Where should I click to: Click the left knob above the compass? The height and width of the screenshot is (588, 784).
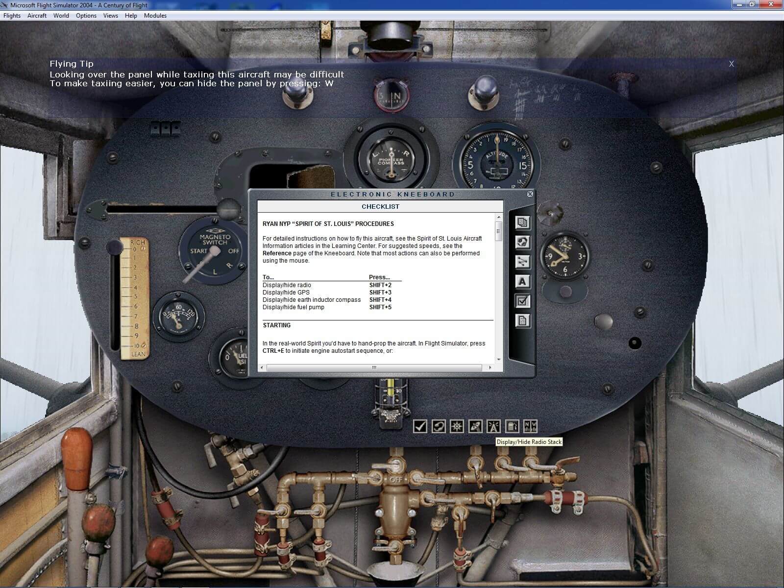(x=297, y=92)
